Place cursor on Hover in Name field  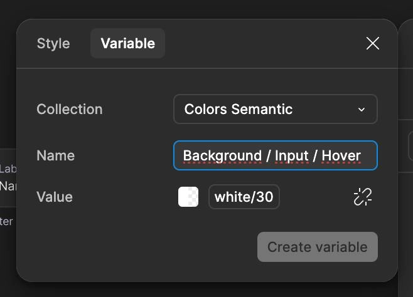[x=341, y=155]
